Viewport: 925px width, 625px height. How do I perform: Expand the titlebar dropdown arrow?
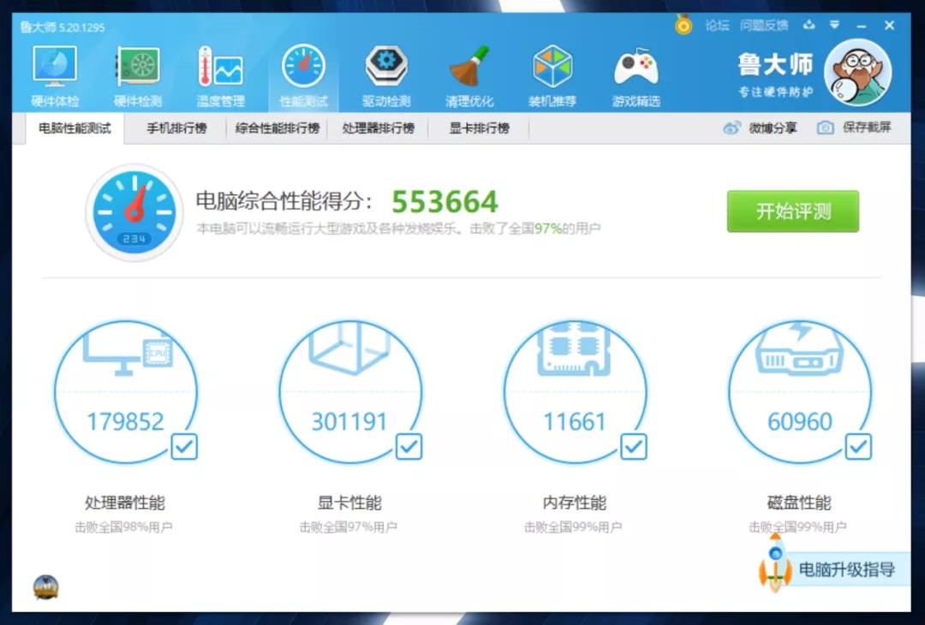pos(835,25)
